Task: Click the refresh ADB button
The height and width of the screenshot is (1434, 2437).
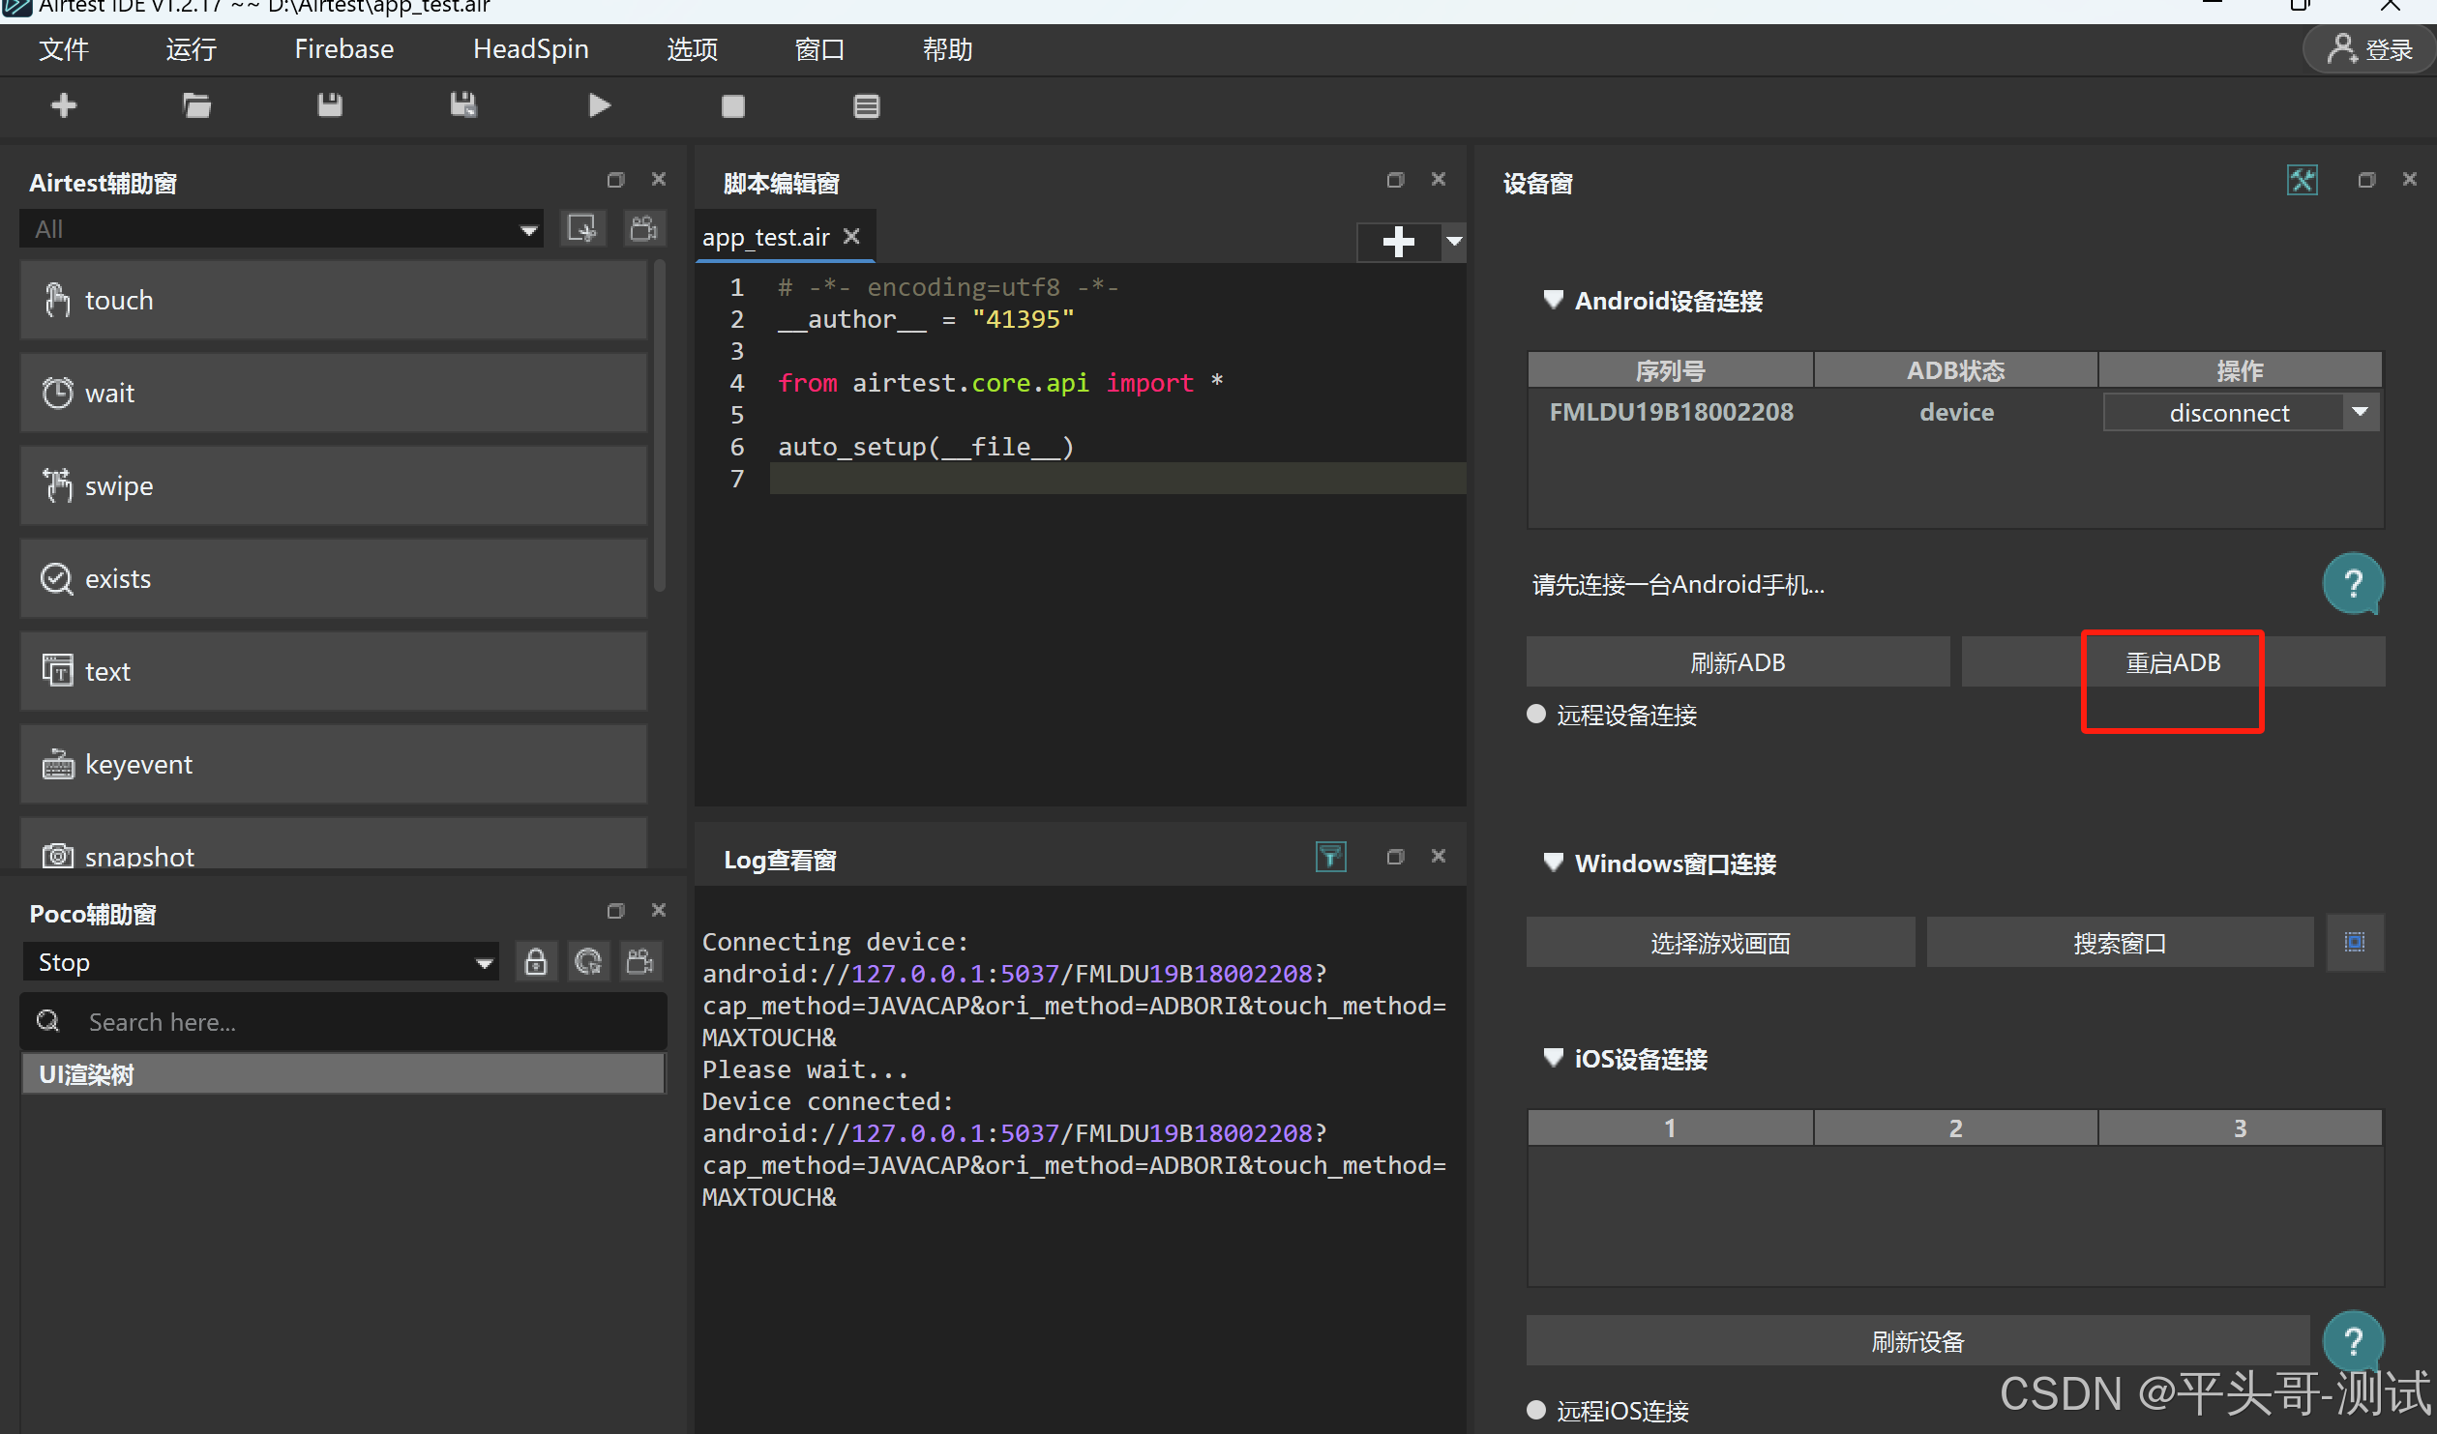Action: [1737, 662]
